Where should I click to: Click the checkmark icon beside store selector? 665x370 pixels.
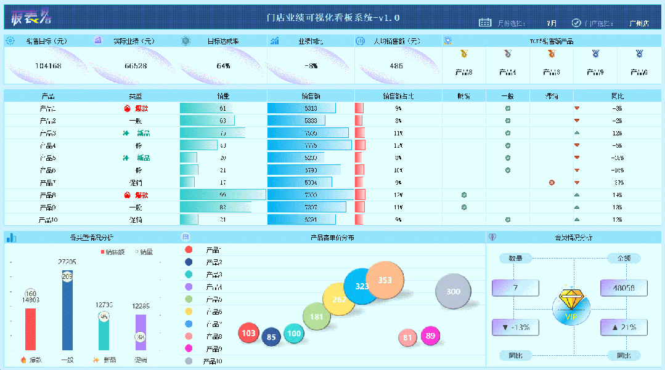(576, 23)
